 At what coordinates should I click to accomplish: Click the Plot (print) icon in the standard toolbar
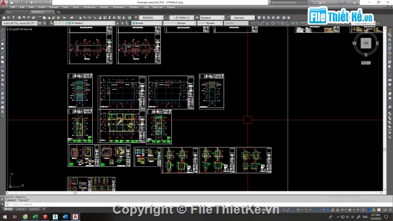(19, 18)
